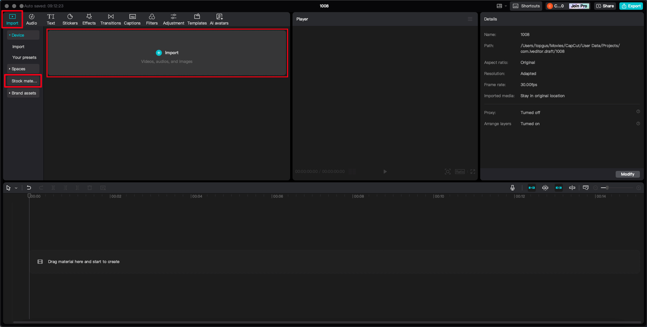Screen dimensions: 647x327
Task: Click the 'Drag material here' track area
Action: tap(334, 262)
